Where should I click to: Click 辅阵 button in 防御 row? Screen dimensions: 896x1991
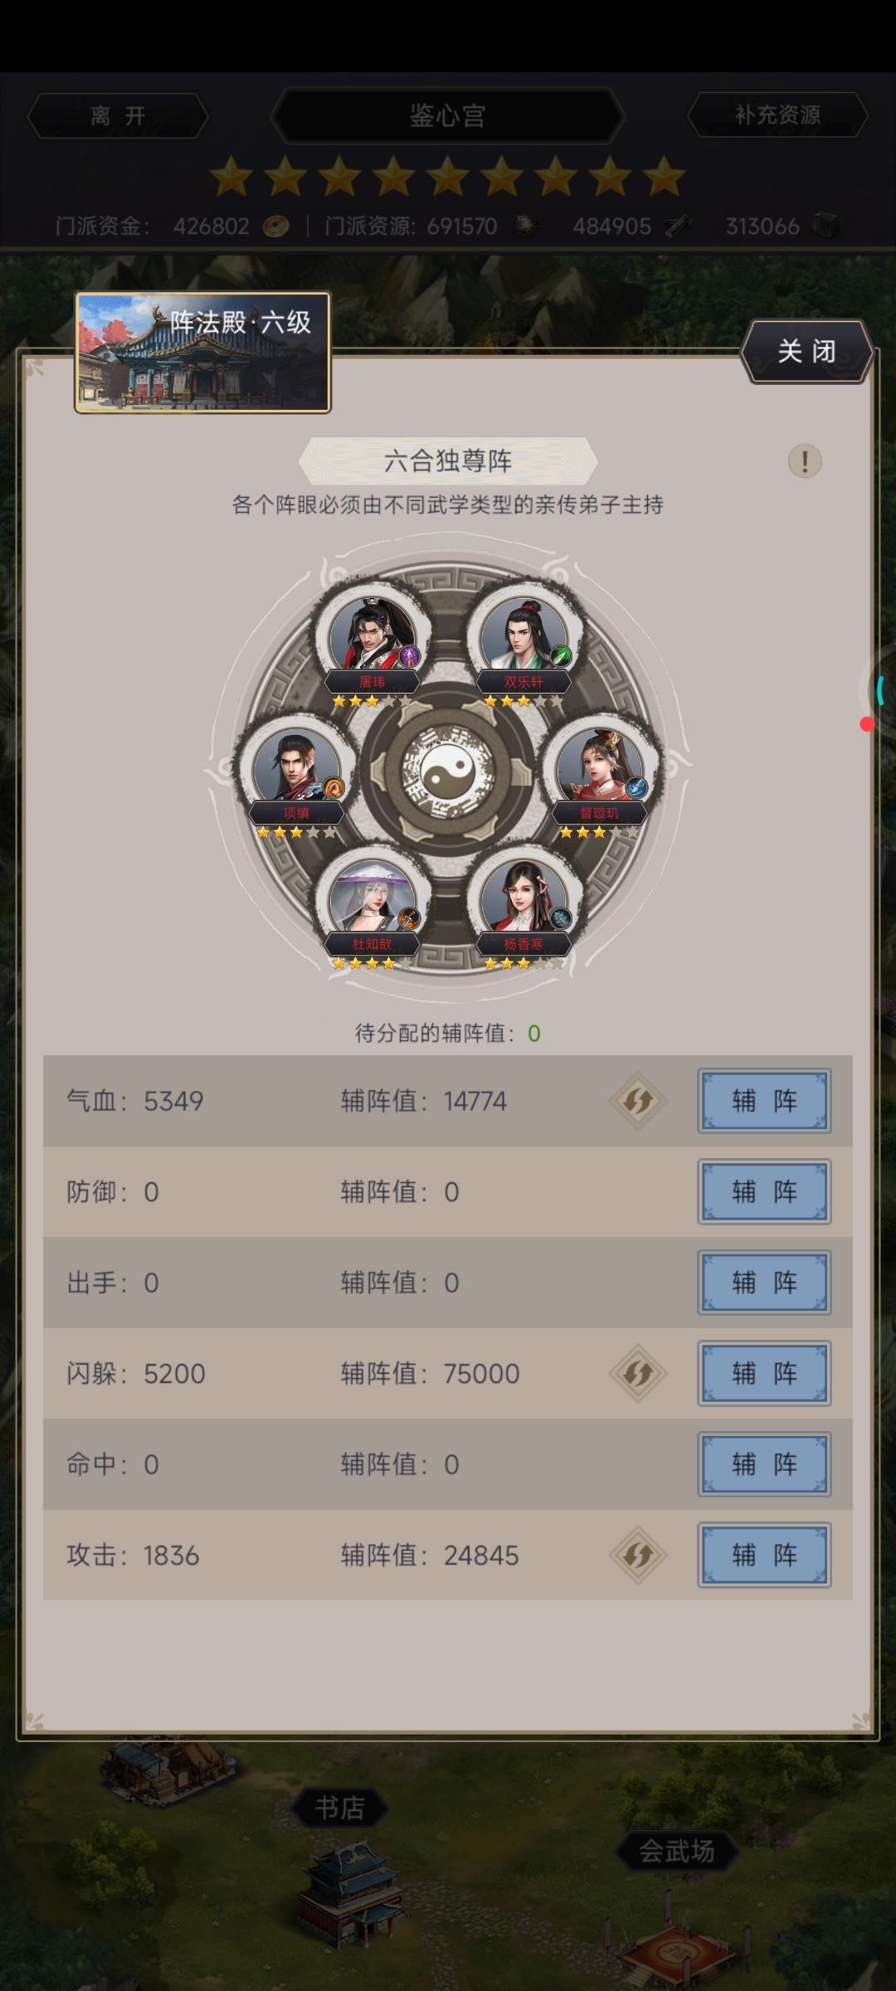[764, 1191]
